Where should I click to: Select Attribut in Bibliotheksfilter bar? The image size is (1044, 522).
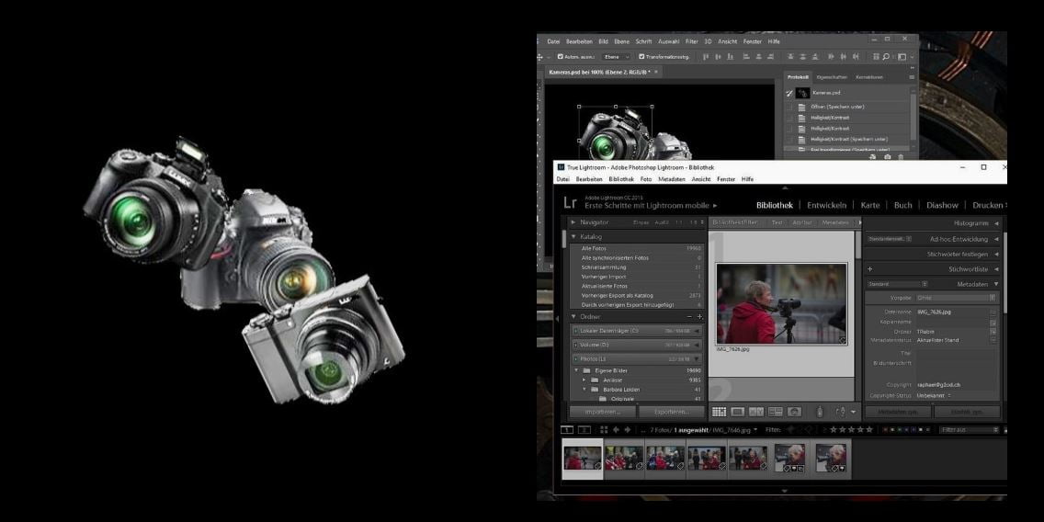click(x=801, y=222)
